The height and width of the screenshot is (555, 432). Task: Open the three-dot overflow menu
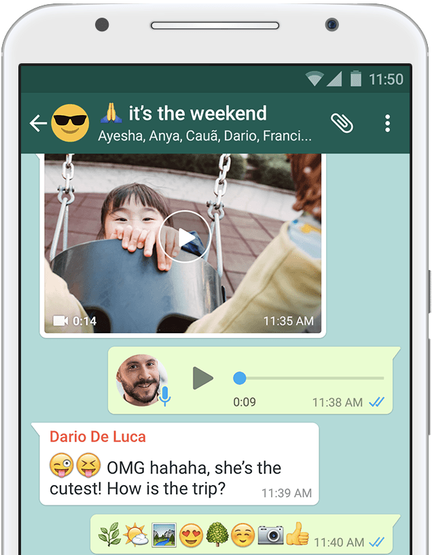coord(387,123)
